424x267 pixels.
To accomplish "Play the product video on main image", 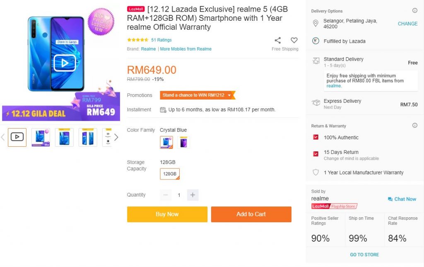I will point(65,63).
